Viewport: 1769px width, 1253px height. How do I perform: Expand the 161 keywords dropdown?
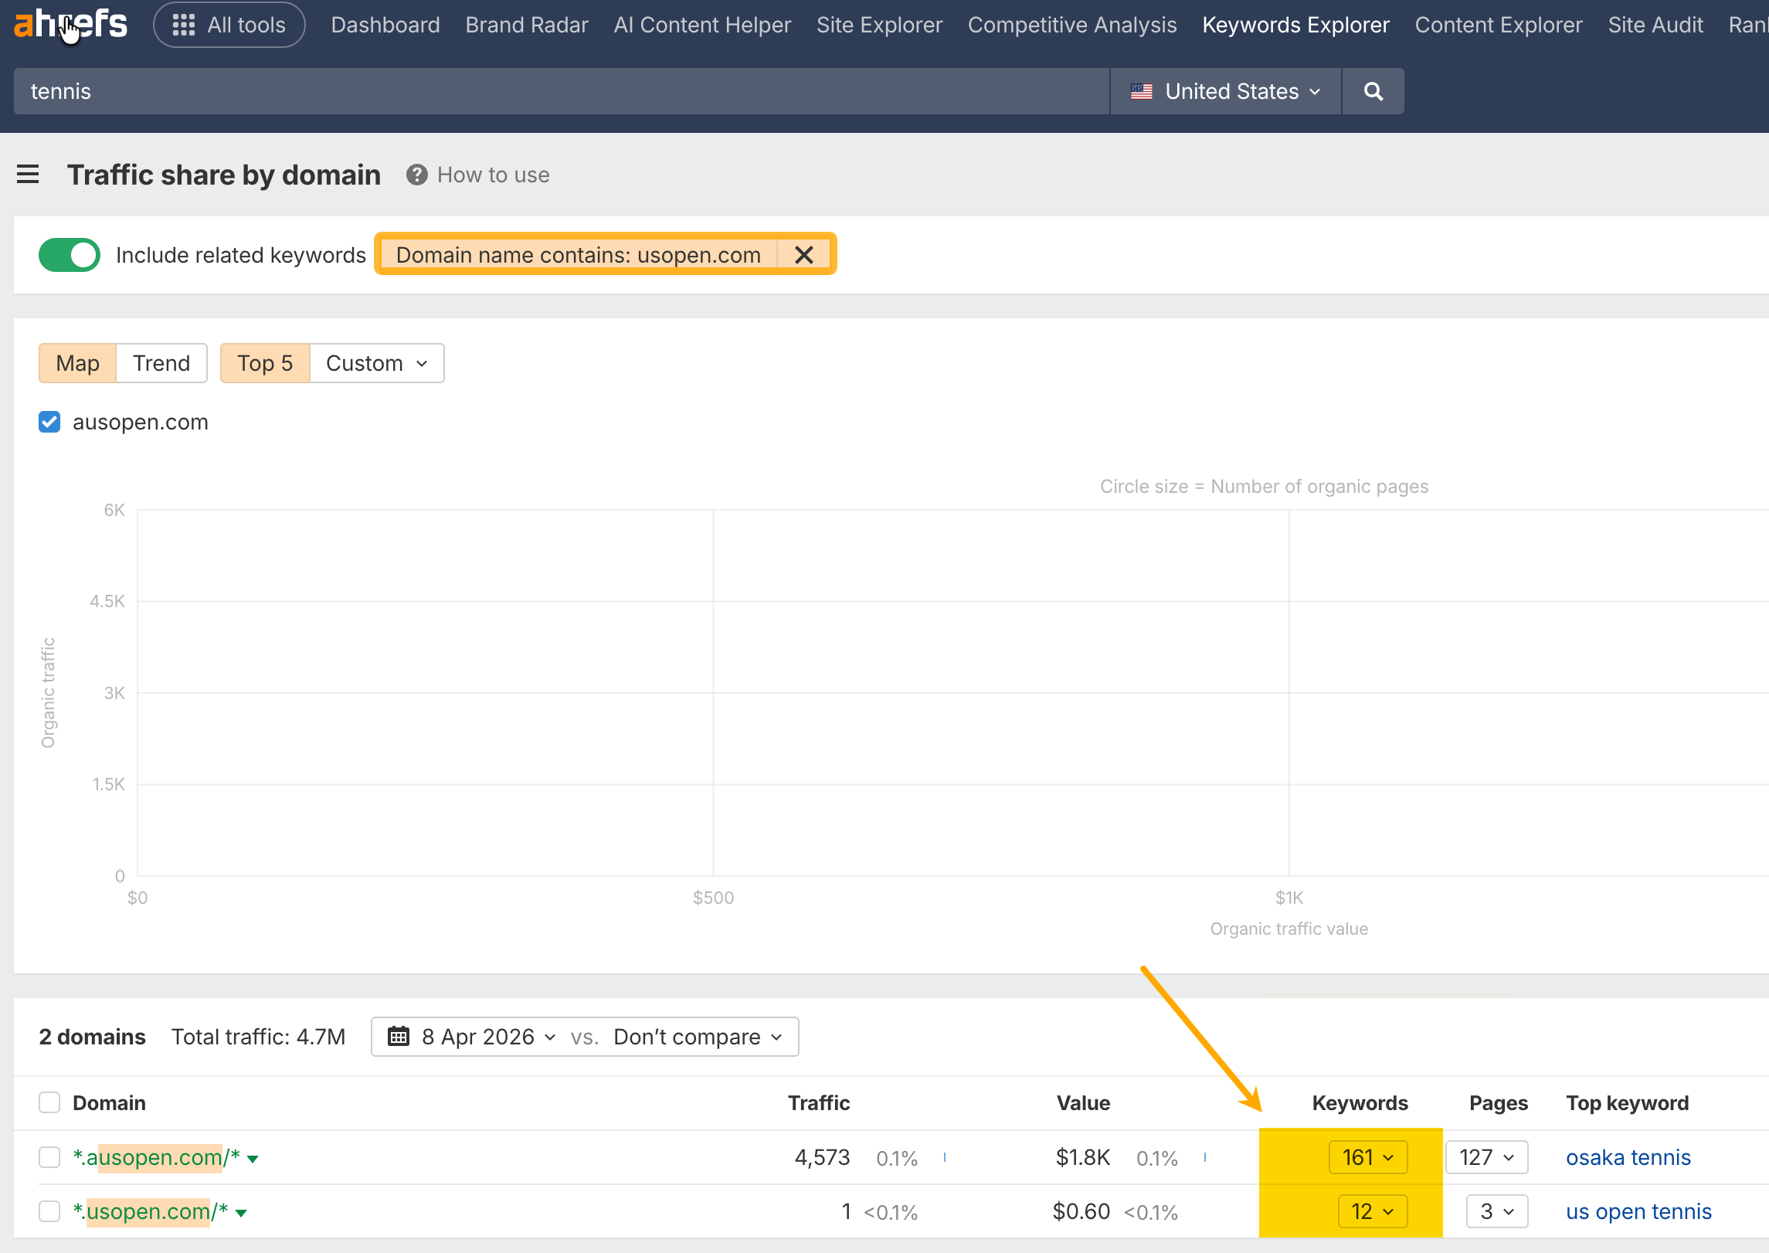[x=1368, y=1157]
